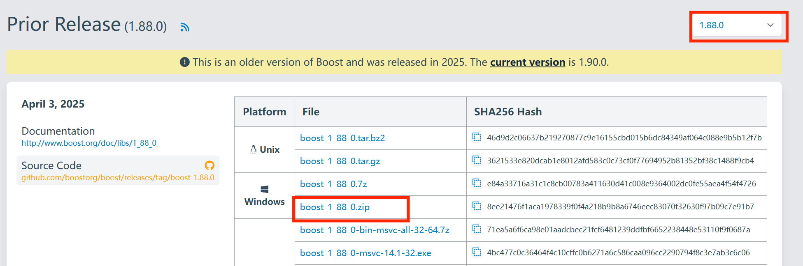Screen dimensions: 803x266
Task: Open the boost-1.88.0 GitHub release link
Action: pyautogui.click(x=118, y=177)
